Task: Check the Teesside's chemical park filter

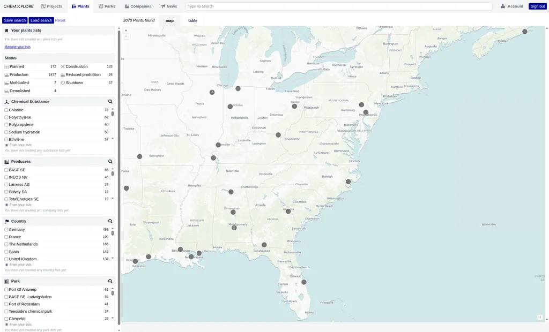Action: click(x=6, y=311)
